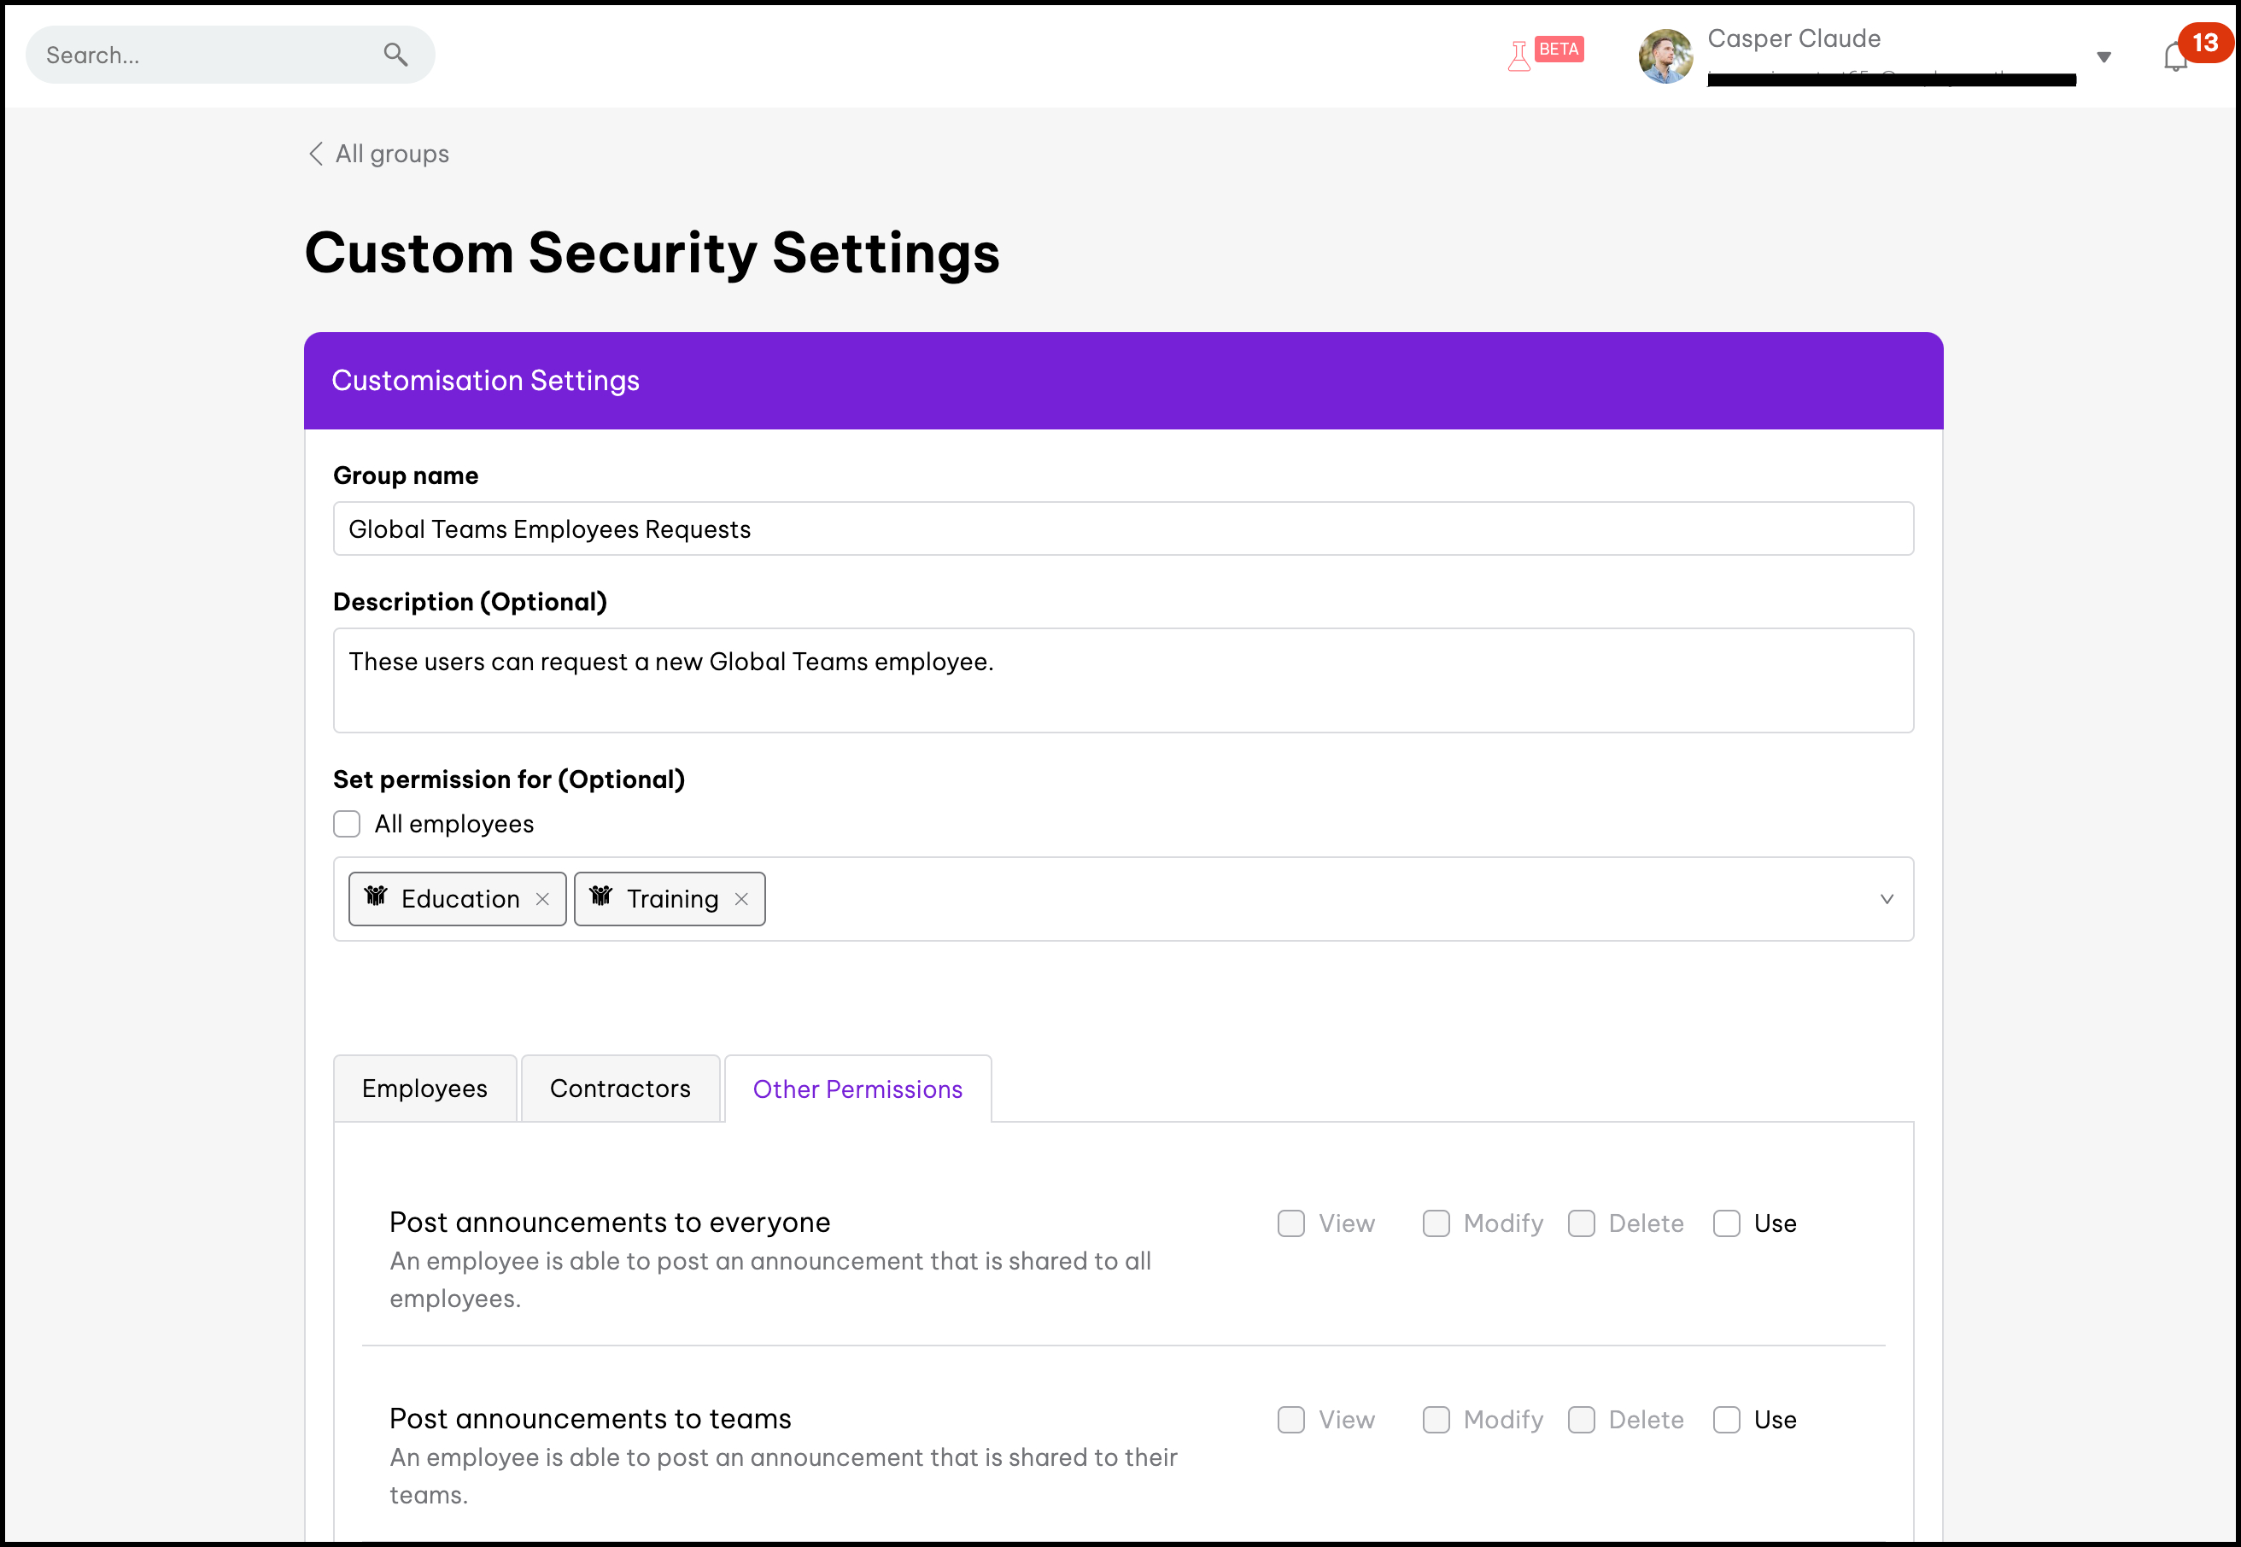This screenshot has width=2241, height=1547.
Task: Click the Training team group icon
Action: point(601,896)
